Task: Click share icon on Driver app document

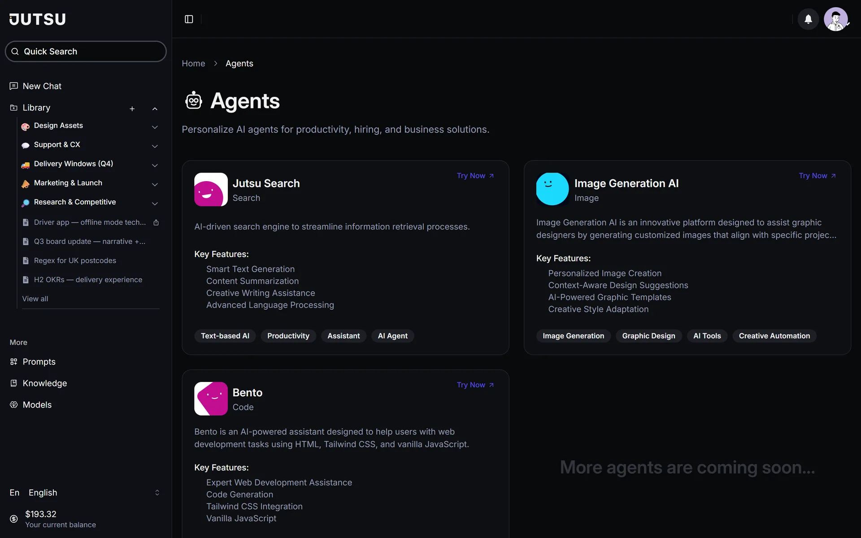Action: 156,222
